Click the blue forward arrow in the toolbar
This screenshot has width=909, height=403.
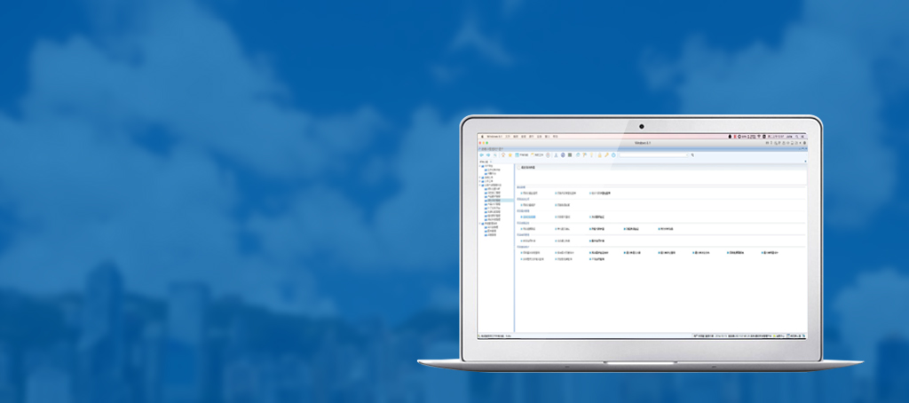(487, 154)
